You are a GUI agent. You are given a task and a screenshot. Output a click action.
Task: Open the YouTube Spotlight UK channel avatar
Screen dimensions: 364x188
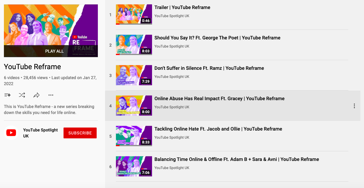point(11,133)
